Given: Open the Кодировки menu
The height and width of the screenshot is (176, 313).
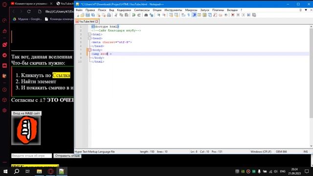Looking at the screenshot, I should click(124, 10).
